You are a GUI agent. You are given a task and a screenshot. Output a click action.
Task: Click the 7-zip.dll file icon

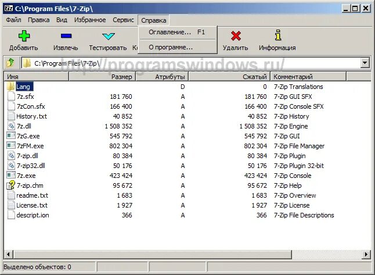point(11,156)
